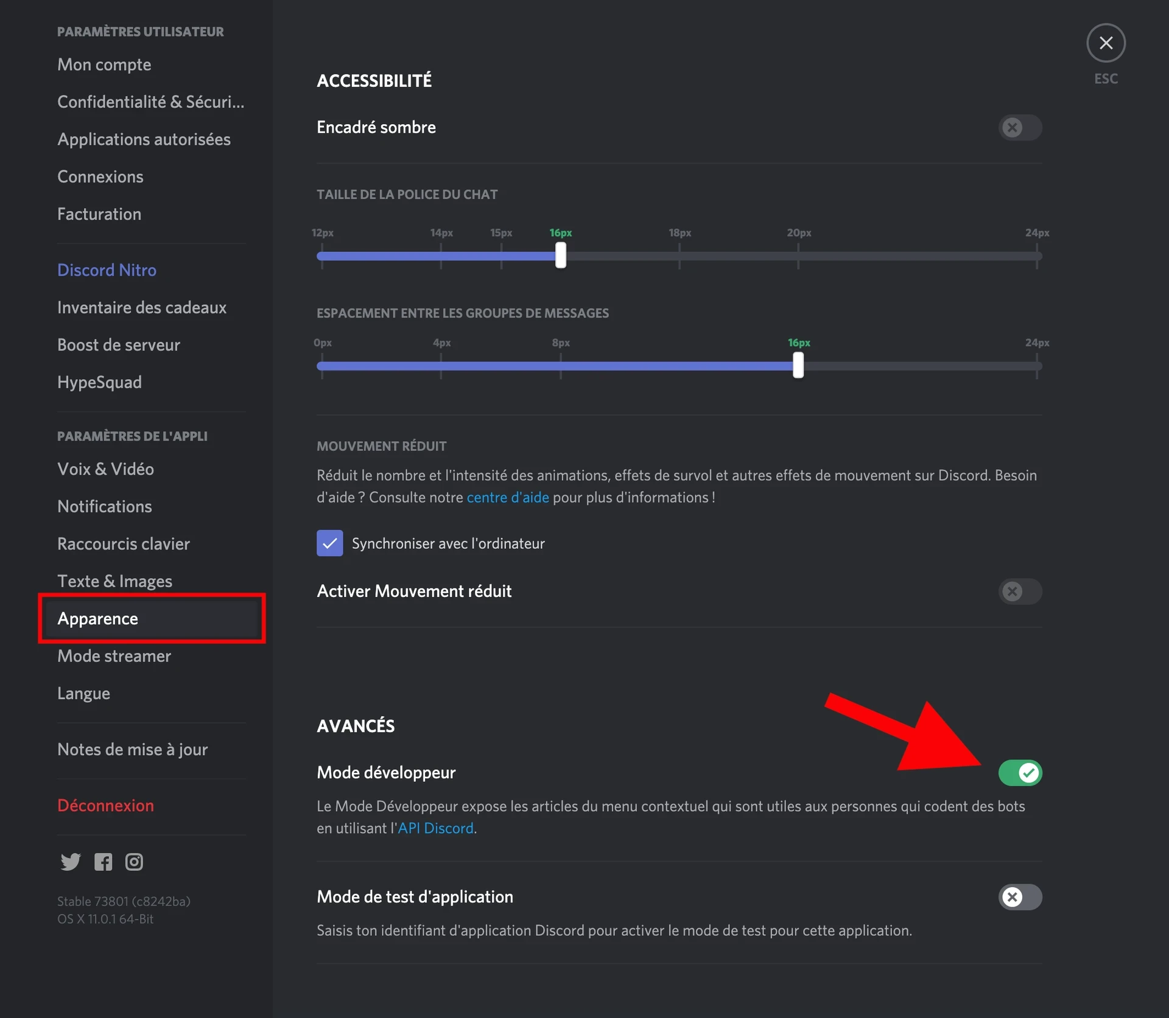Viewport: 1169px width, 1018px height.
Task: Open Discord's Instagram page icon
Action: 134,862
